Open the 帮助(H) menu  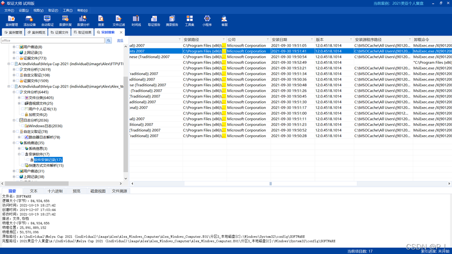coord(82,10)
